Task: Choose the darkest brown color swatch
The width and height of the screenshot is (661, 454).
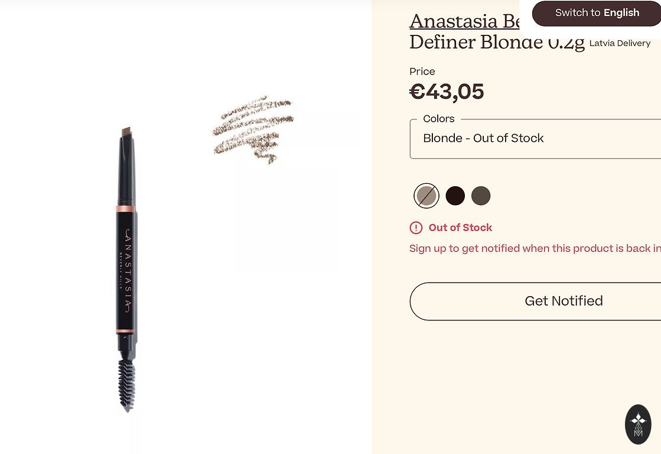Action: click(x=455, y=196)
